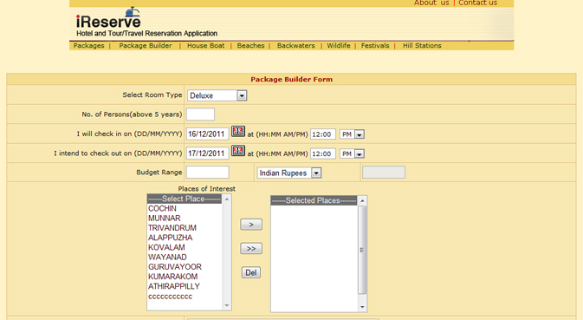Focus the No. of Persons field

(200, 114)
